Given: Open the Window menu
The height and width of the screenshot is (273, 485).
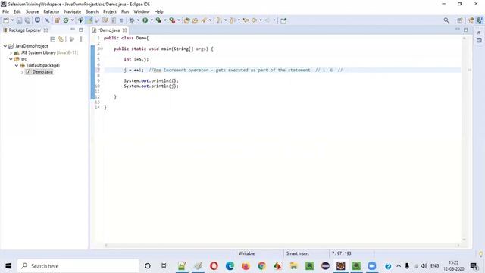Looking at the screenshot, I should (142, 12).
